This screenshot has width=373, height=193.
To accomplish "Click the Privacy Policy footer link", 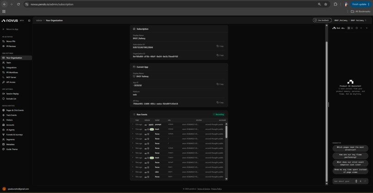I will click(217, 189).
